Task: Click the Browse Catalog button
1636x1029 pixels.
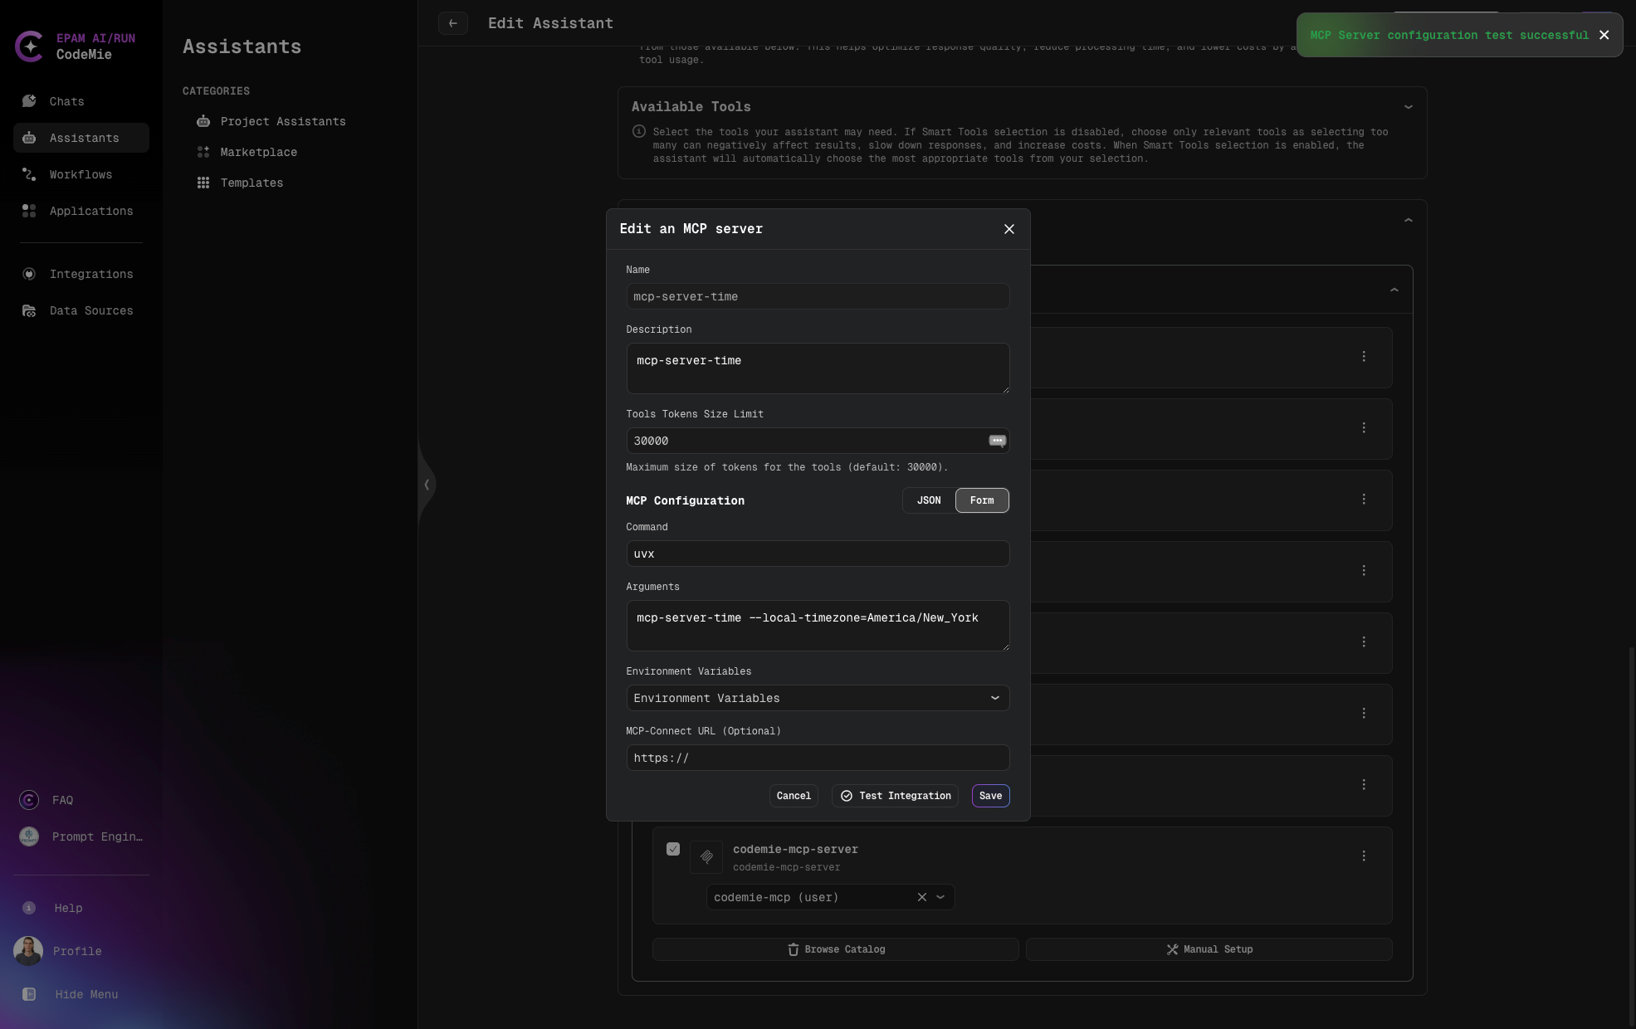Action: click(835, 949)
